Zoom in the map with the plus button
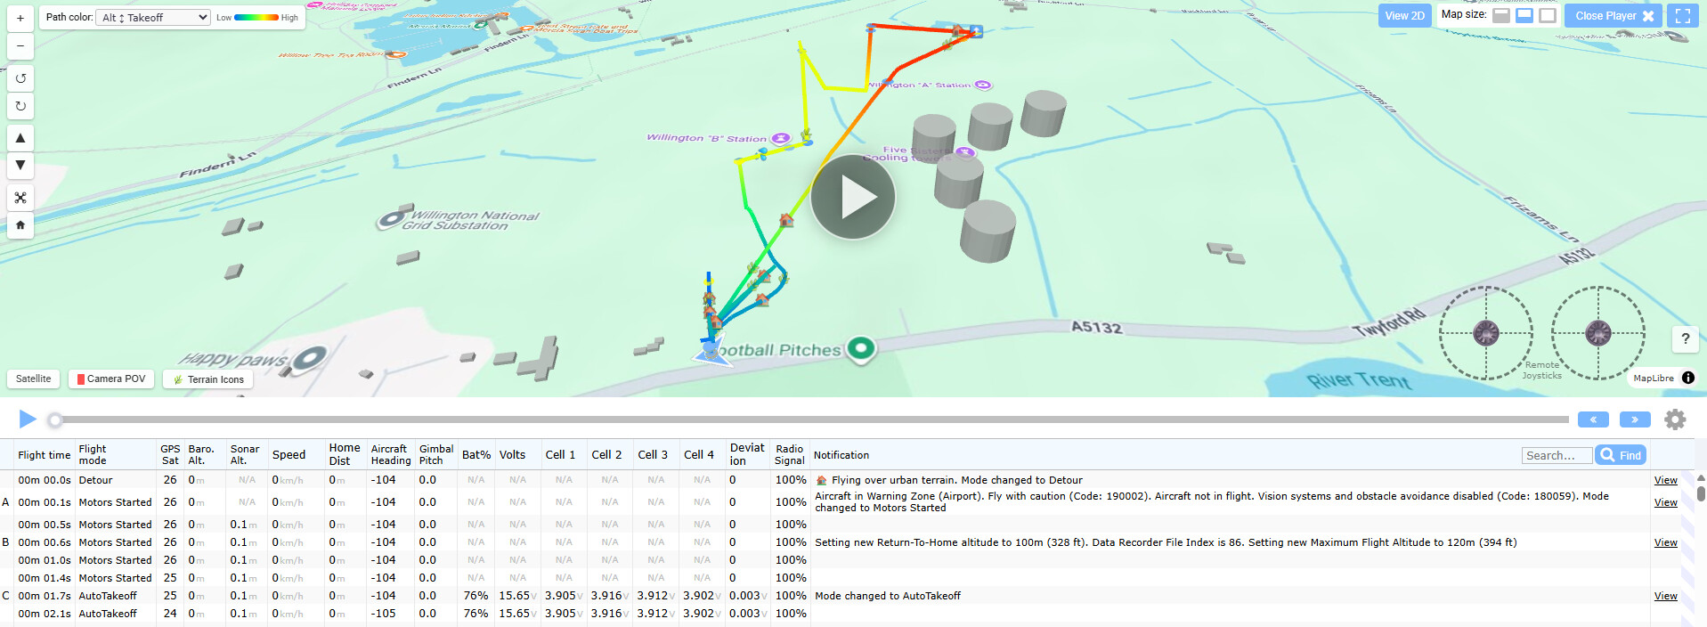The width and height of the screenshot is (1707, 627). [x=20, y=18]
